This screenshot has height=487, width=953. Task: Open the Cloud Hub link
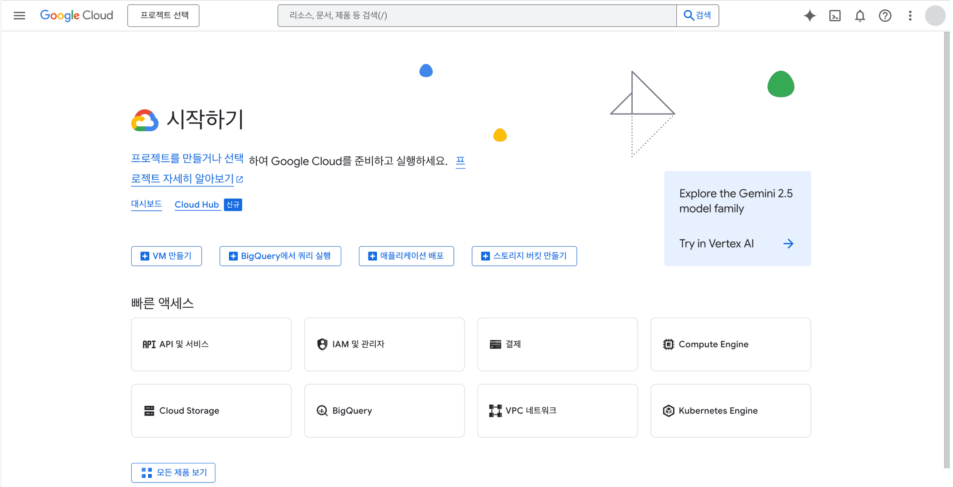coord(197,205)
